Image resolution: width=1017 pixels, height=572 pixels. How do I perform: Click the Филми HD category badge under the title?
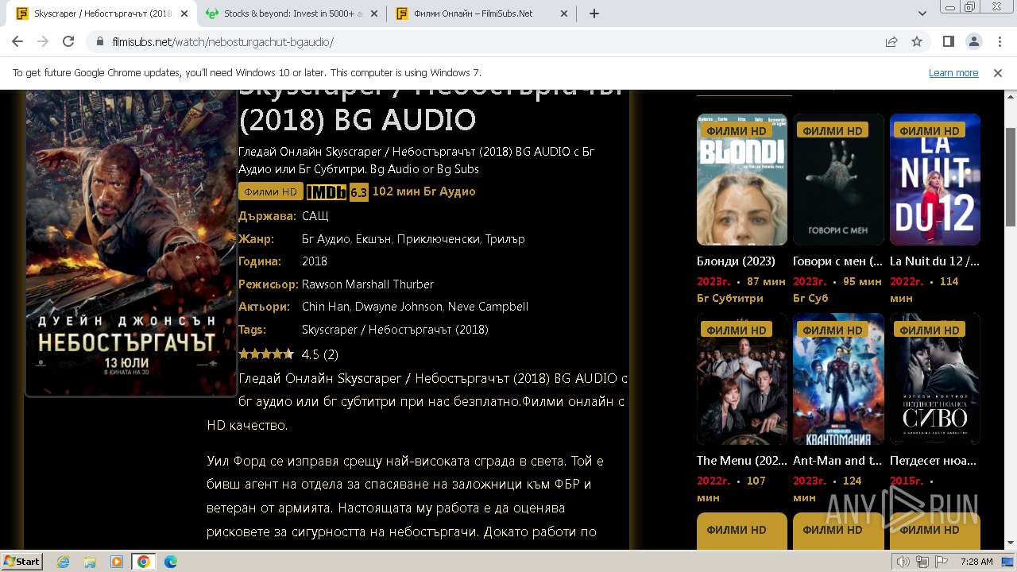click(270, 191)
